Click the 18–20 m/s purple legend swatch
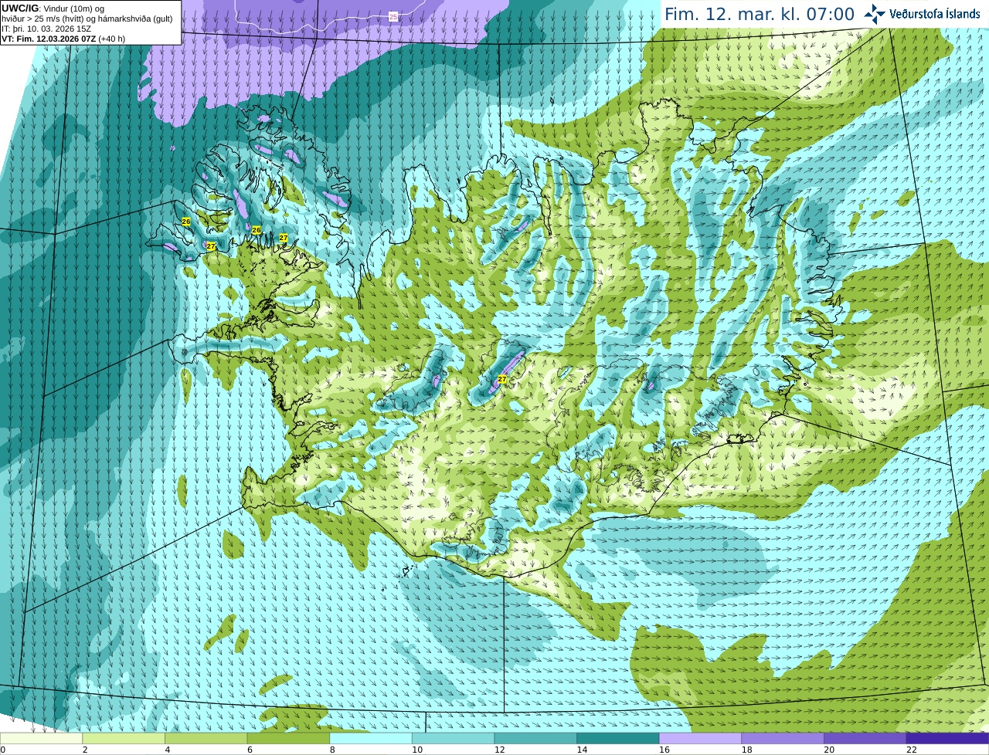This screenshot has height=755, width=989. coord(783,739)
